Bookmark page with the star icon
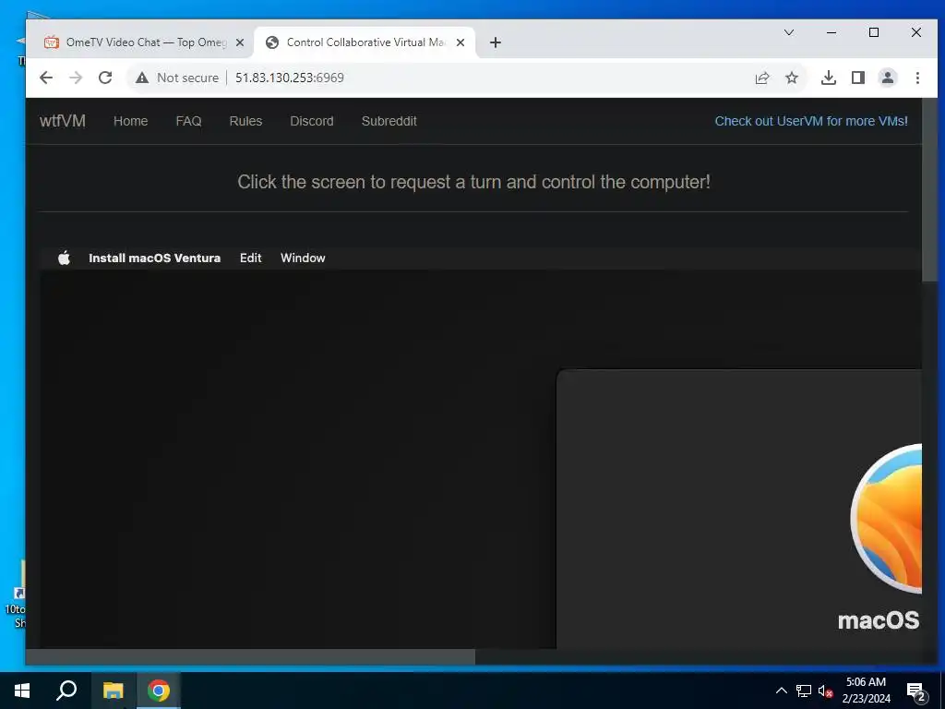This screenshot has height=709, width=945. tap(792, 78)
